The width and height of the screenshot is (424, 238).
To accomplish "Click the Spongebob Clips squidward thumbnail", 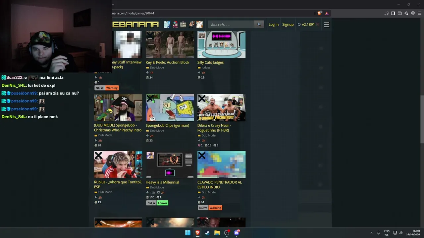I will point(170,108).
